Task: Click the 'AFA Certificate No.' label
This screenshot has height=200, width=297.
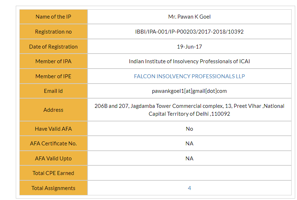Action: 53,144
